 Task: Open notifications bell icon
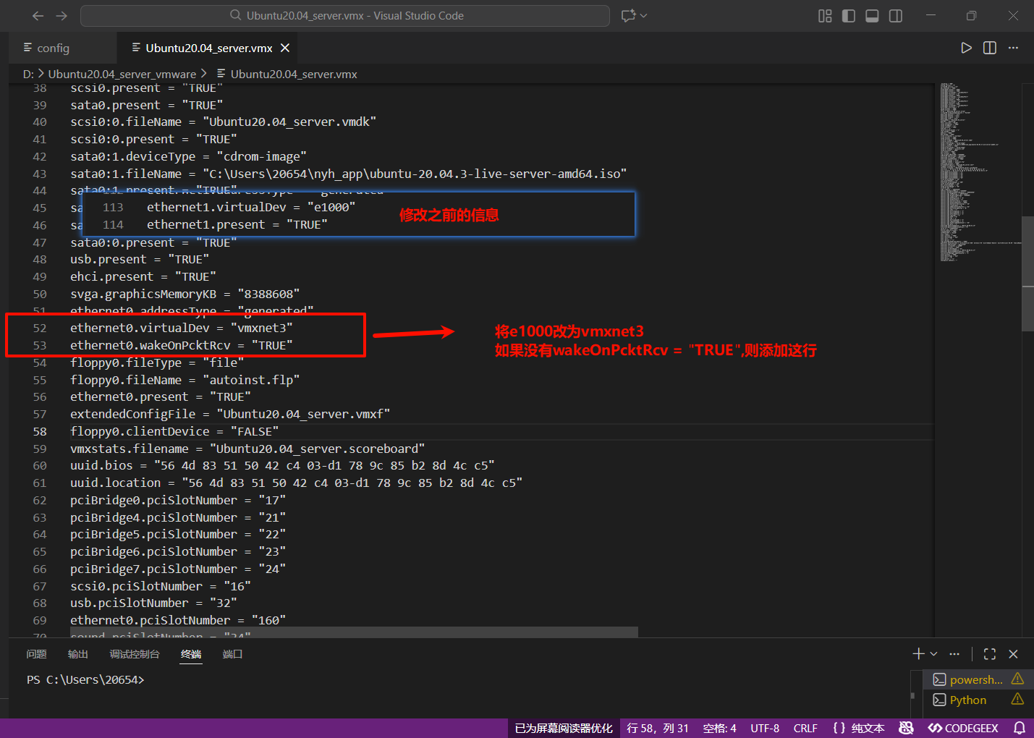point(1019,728)
